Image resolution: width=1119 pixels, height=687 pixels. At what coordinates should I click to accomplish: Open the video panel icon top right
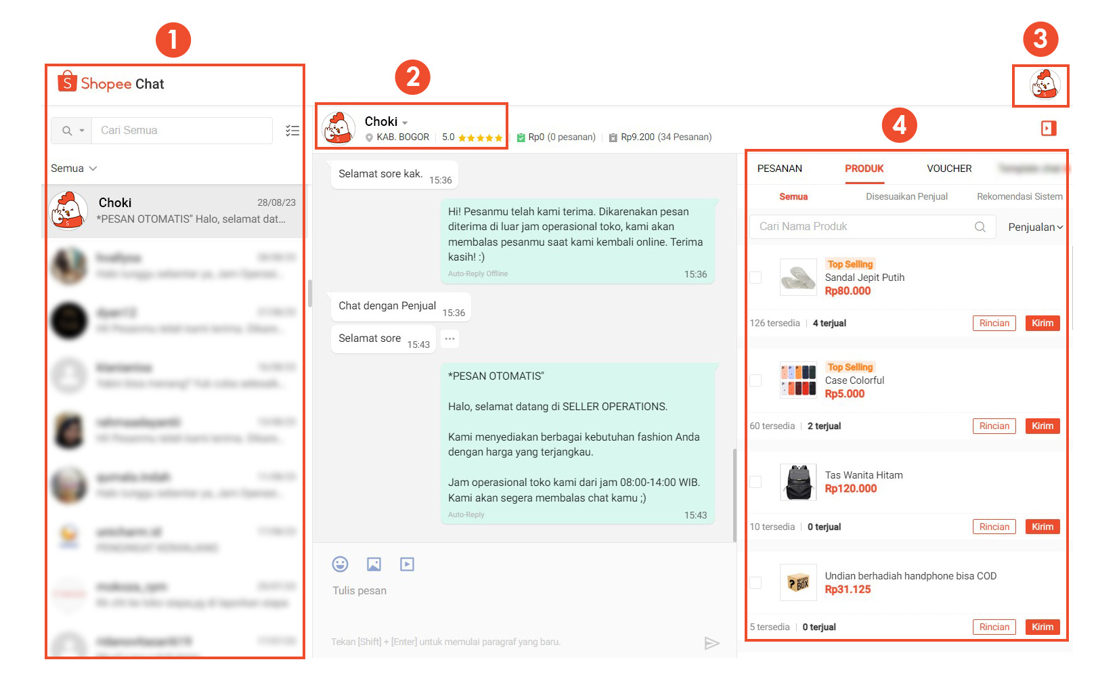click(1049, 128)
